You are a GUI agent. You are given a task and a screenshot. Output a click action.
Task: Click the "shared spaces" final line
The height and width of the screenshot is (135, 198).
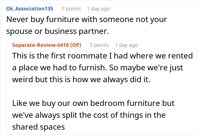(x=38, y=127)
